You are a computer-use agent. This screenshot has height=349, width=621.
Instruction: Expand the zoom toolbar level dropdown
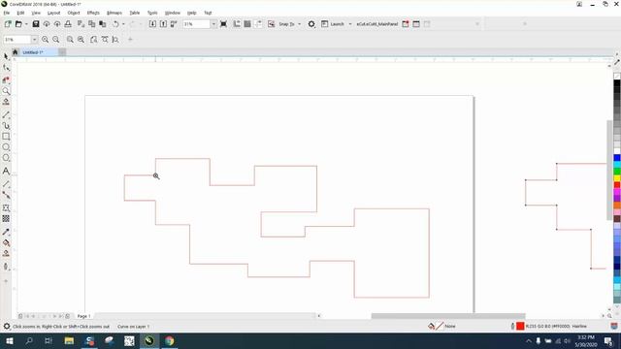click(35, 40)
